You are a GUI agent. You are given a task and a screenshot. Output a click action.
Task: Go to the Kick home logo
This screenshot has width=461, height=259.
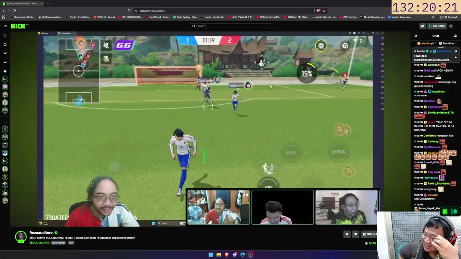click(x=19, y=26)
